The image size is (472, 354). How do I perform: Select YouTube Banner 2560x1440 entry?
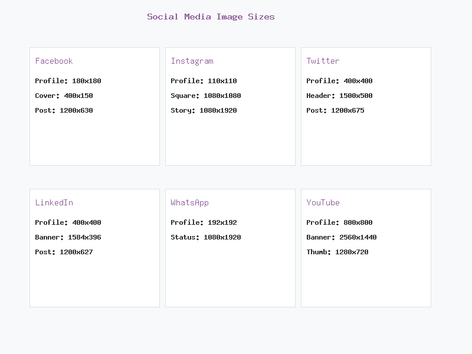(341, 237)
